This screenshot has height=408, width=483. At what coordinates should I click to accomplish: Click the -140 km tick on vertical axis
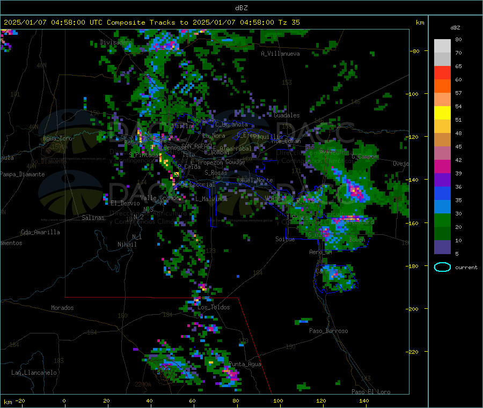coord(413,180)
